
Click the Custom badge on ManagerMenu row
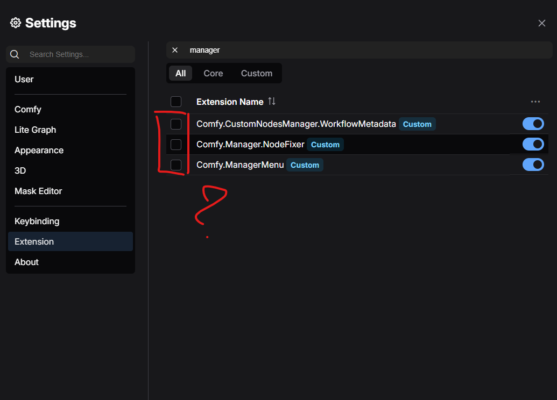pos(305,165)
